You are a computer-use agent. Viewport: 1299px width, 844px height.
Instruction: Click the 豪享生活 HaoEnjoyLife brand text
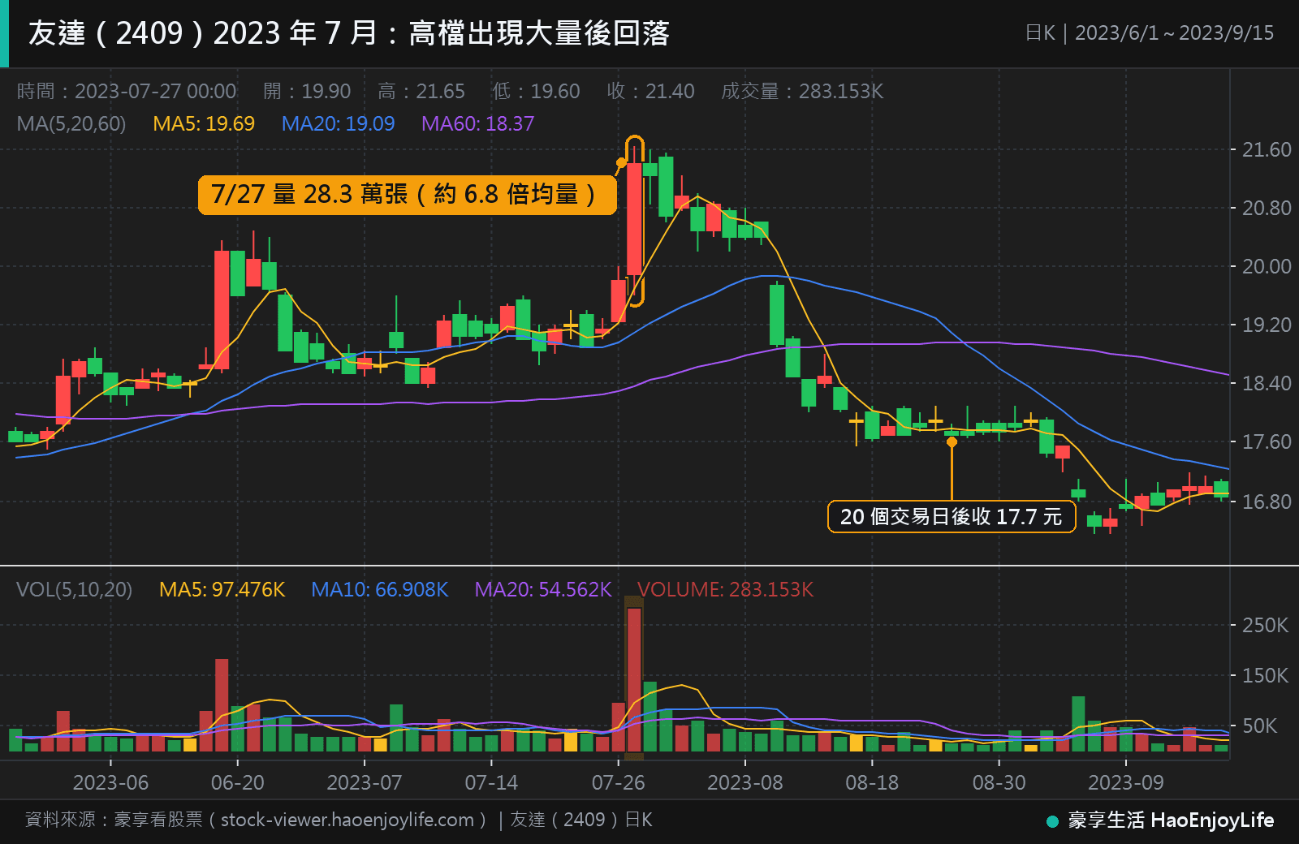pos(1171,820)
